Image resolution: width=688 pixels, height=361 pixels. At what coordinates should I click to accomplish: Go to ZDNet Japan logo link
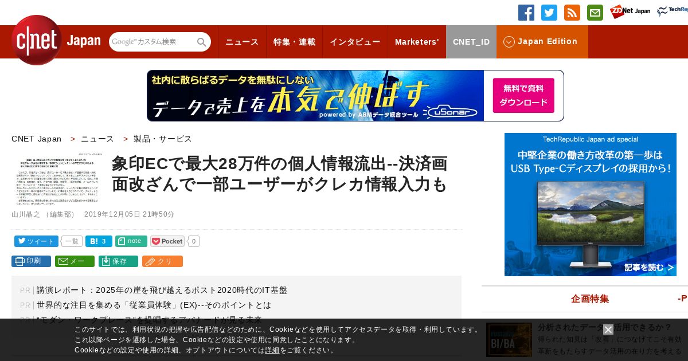tap(630, 12)
